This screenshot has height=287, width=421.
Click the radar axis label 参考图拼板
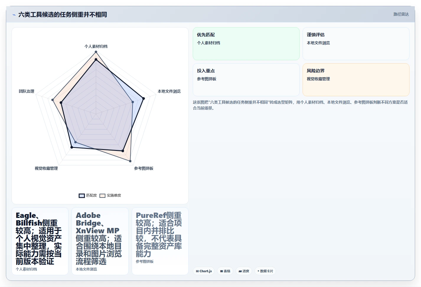click(x=144, y=168)
